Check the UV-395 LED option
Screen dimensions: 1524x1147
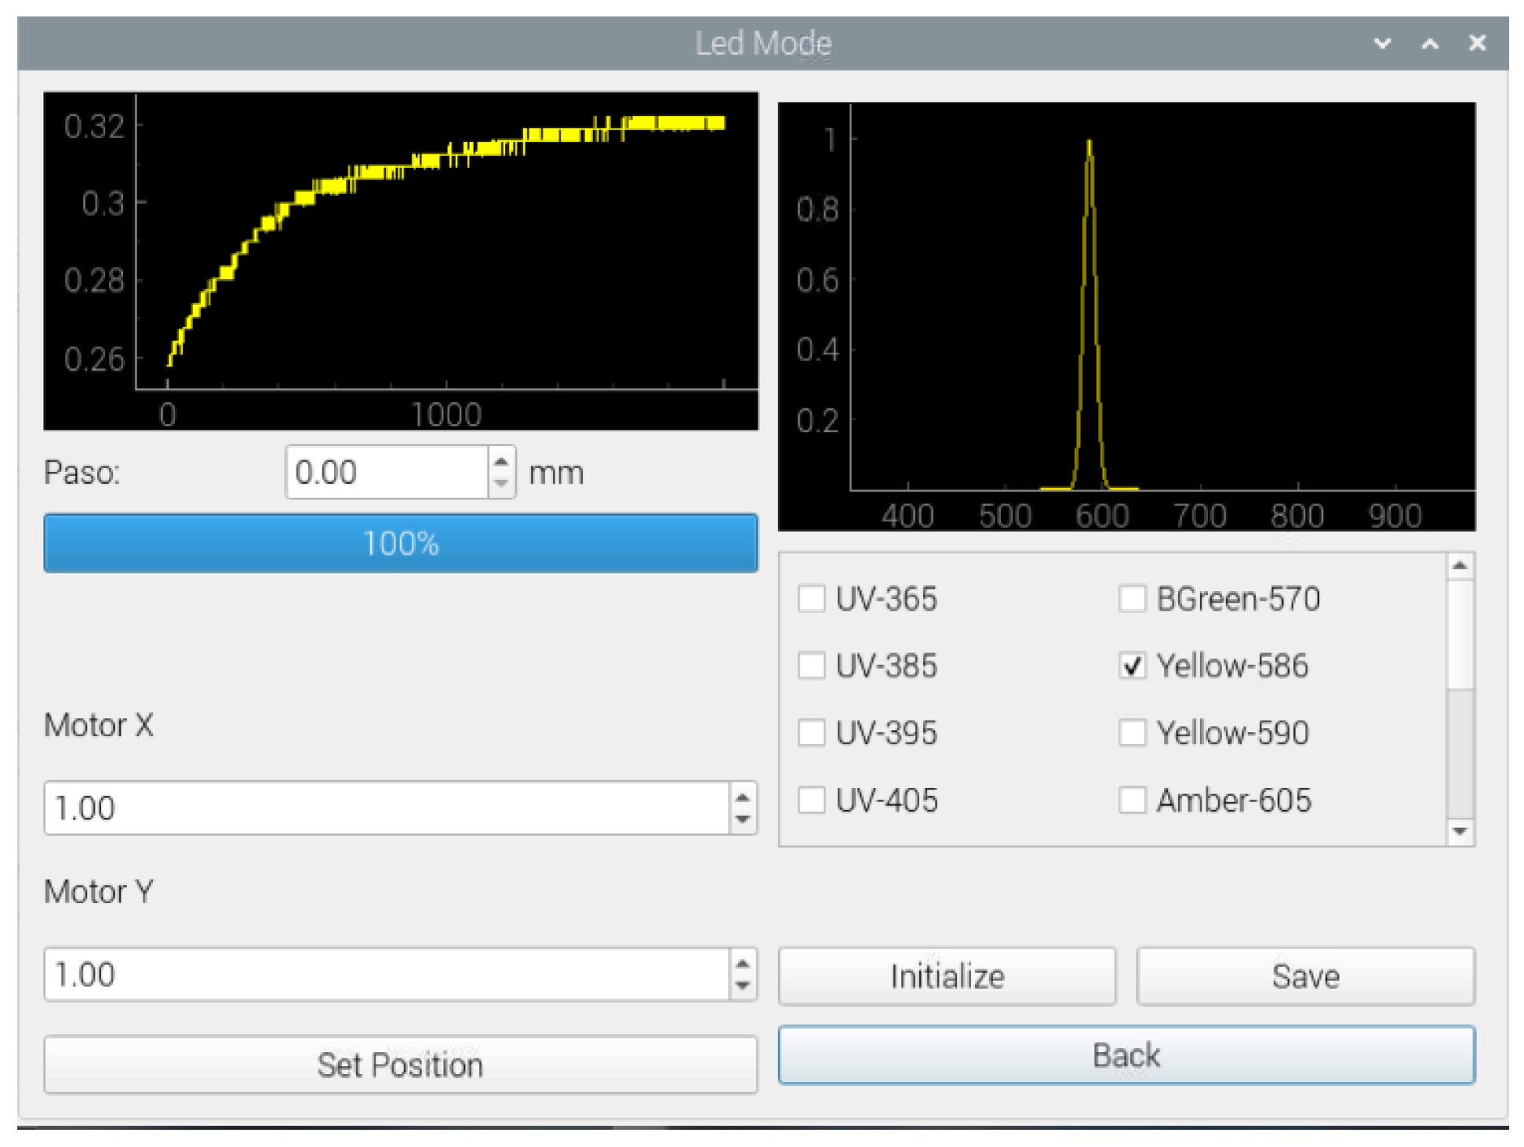click(811, 733)
